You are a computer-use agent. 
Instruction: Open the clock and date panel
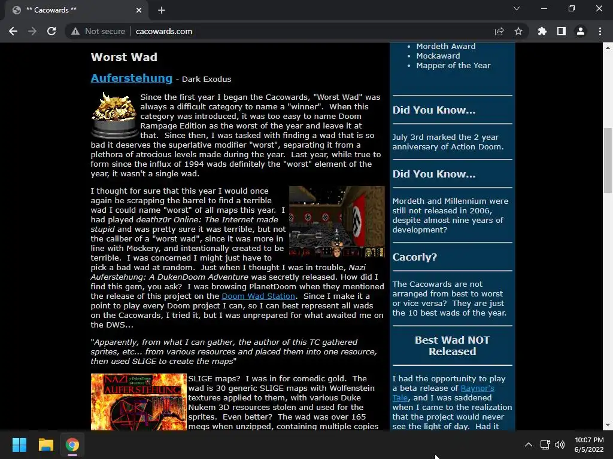coord(589,445)
